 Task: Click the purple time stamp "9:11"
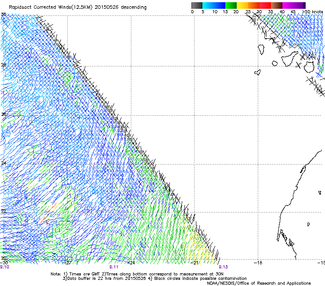coord(114,267)
